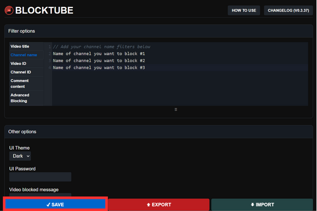Expand the UI Theme dropdown
Image resolution: width=317 pixels, height=211 pixels.
(21, 156)
